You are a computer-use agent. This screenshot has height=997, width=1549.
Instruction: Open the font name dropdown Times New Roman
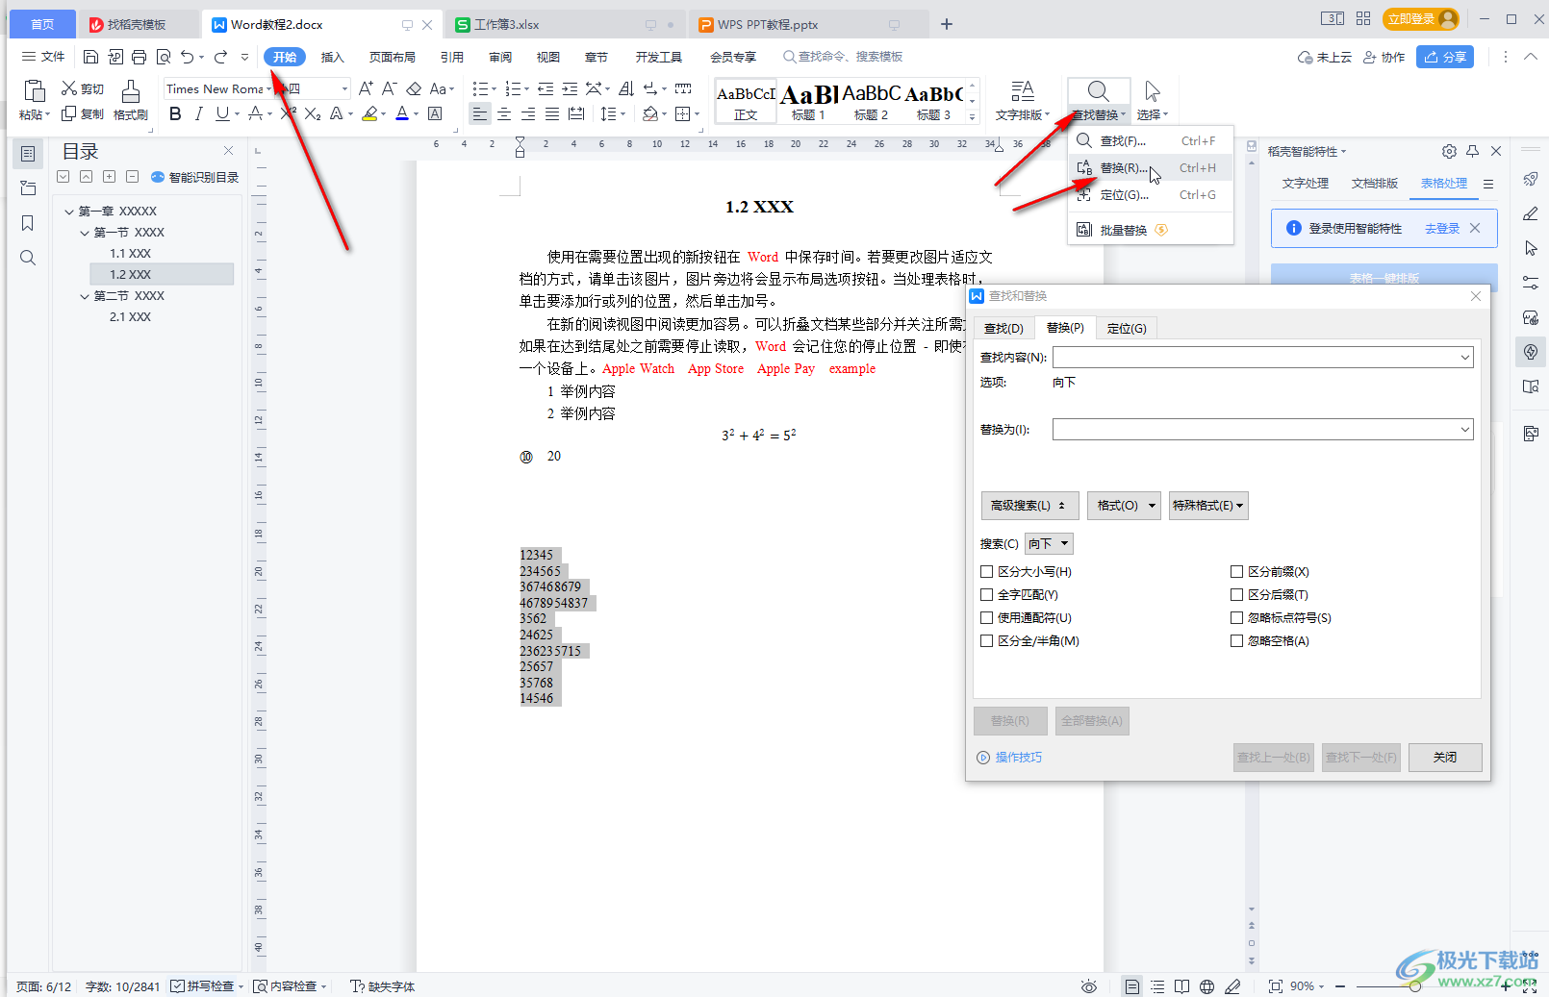point(269,88)
